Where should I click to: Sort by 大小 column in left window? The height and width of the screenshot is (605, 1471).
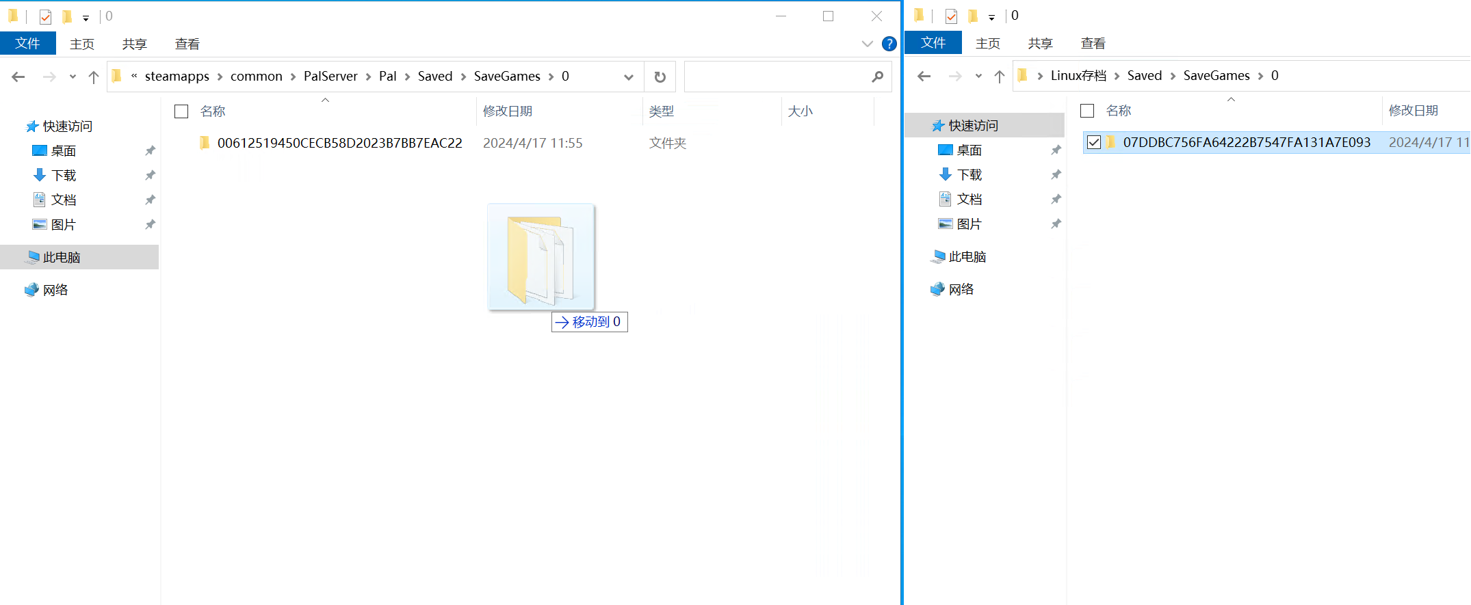click(x=800, y=111)
